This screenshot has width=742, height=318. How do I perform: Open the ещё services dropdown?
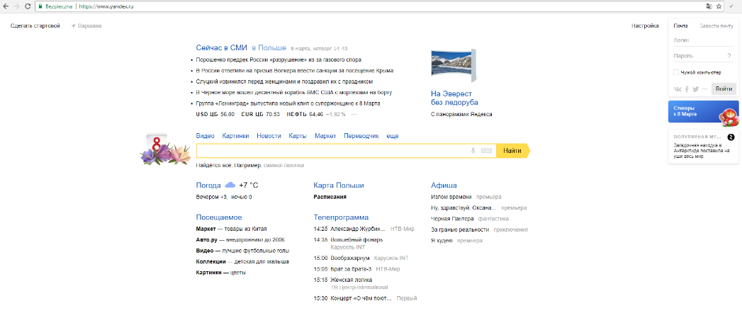(393, 136)
